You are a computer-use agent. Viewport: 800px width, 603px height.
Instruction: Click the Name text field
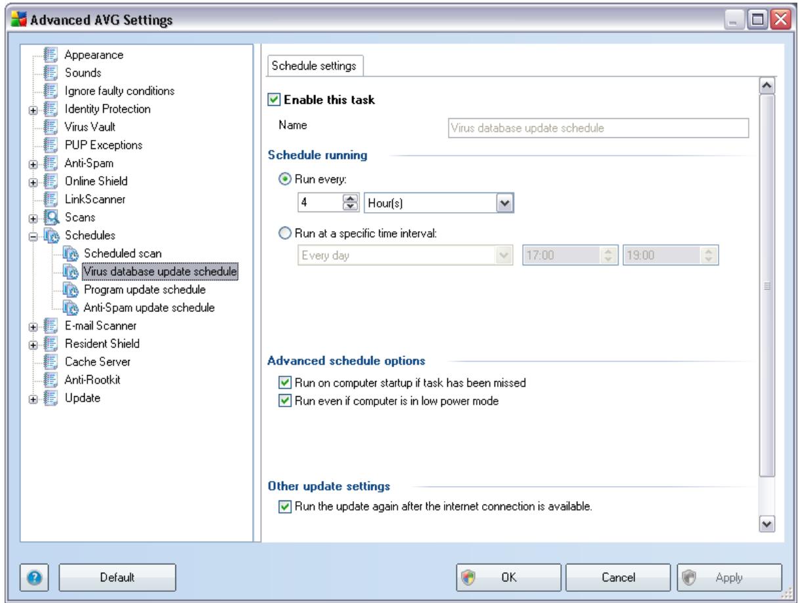[x=598, y=129]
